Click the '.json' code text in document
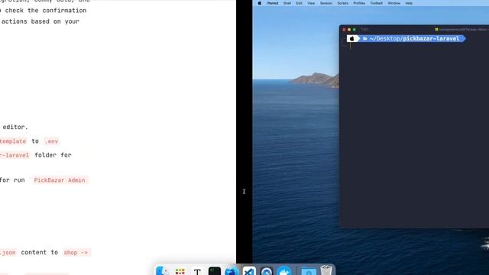This screenshot has height=275, width=489. click(8, 253)
